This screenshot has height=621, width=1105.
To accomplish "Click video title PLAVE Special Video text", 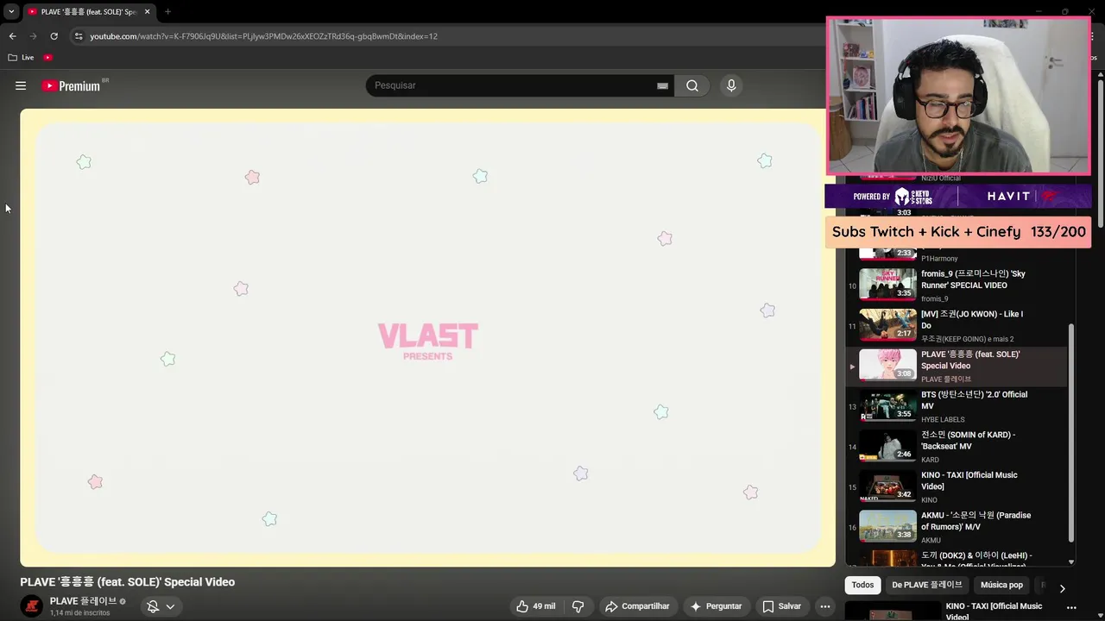I will (x=128, y=582).
